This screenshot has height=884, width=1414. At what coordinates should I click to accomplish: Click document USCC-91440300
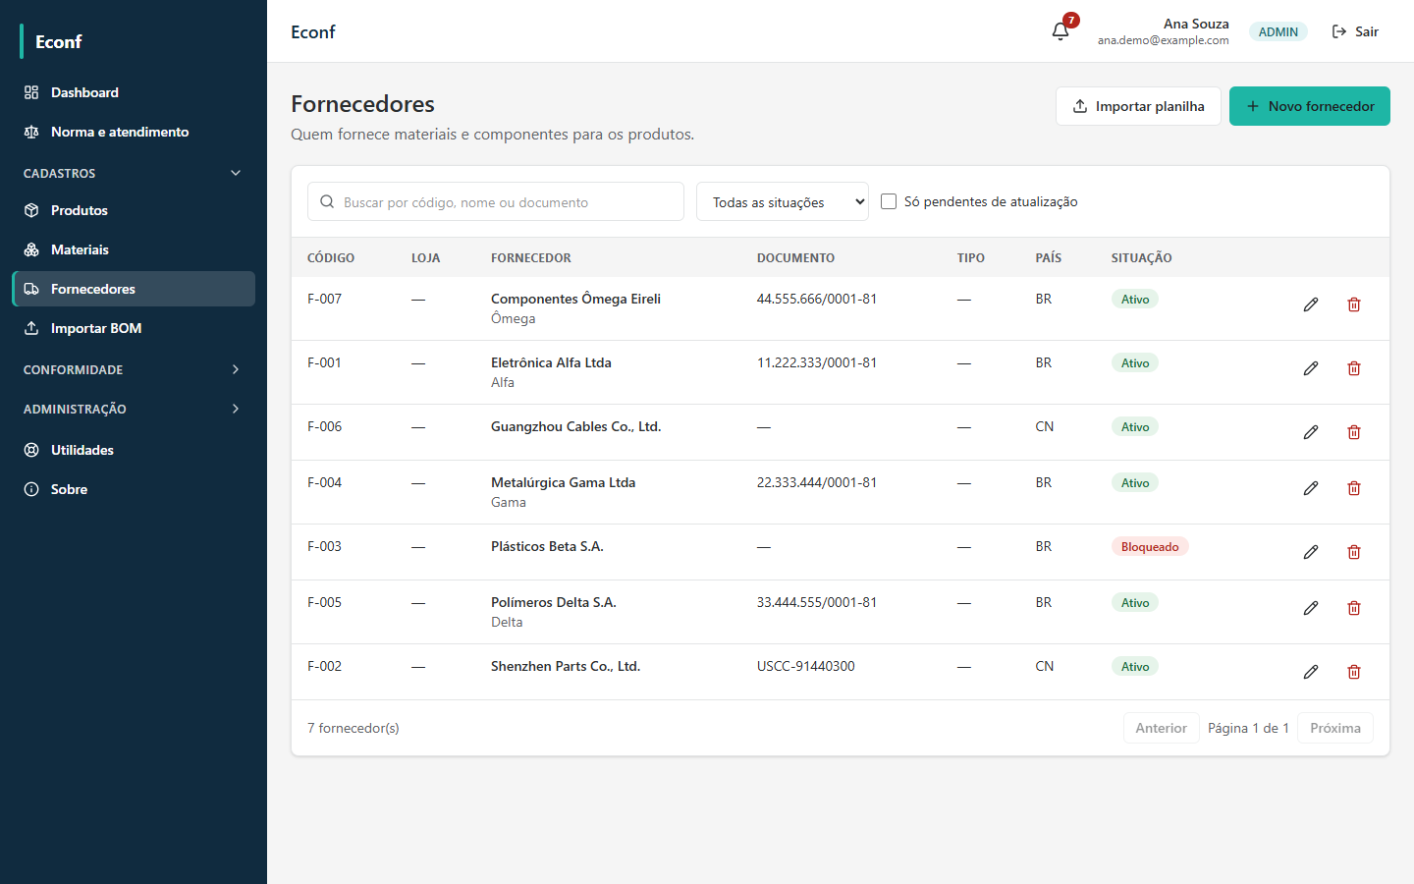click(806, 666)
